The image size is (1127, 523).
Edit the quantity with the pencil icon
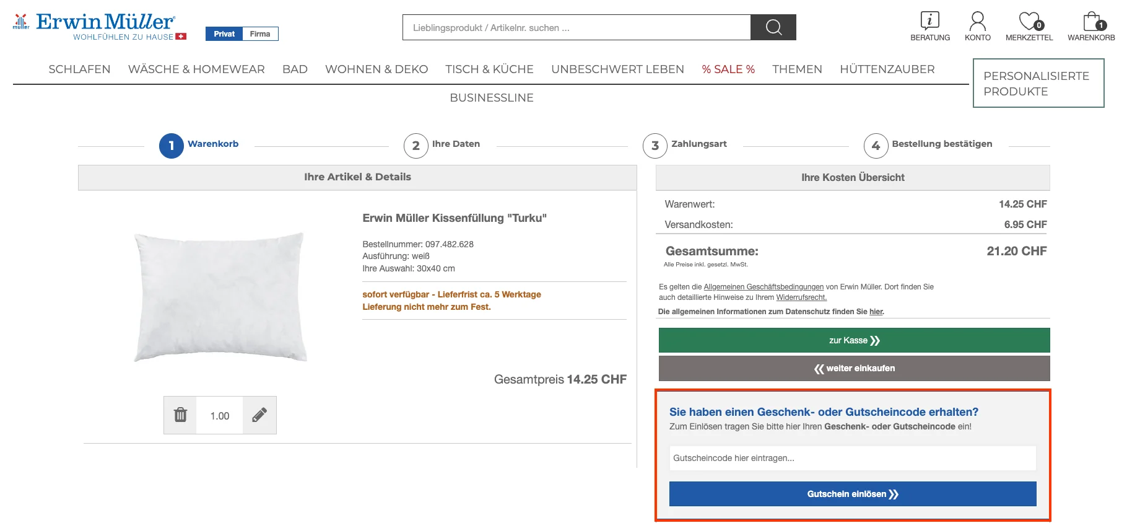259,415
